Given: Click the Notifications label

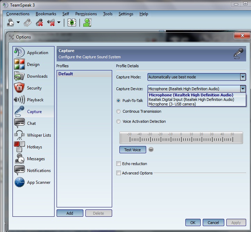Looking at the screenshot, I should [x=39, y=170].
